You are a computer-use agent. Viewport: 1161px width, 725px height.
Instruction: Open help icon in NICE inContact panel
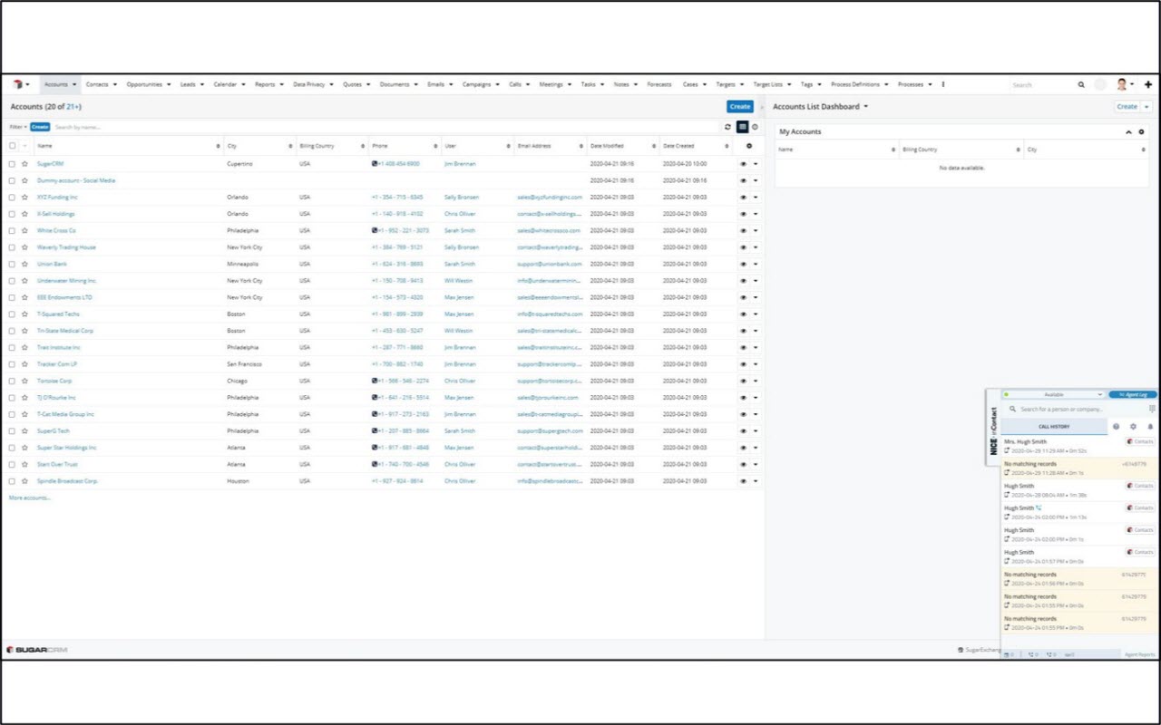click(1116, 426)
